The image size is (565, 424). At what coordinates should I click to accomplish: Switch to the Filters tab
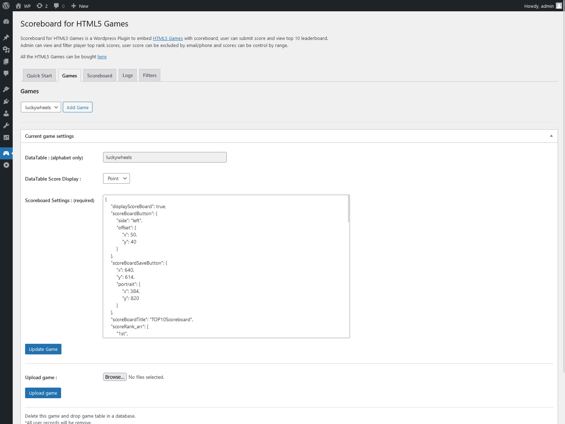[x=150, y=75]
